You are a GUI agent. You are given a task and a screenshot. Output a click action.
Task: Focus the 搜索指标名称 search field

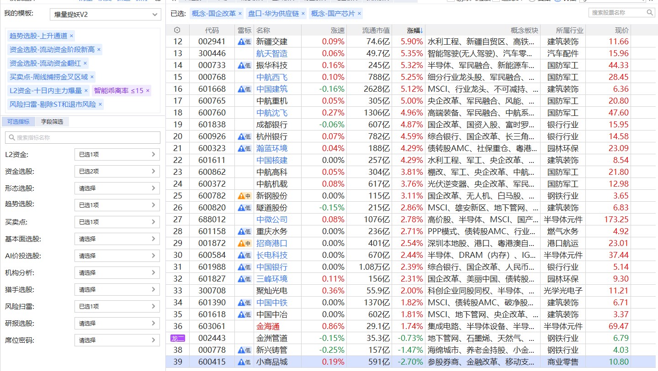coord(83,137)
